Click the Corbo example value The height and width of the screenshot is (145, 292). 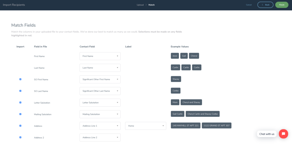pyautogui.click(x=176, y=90)
